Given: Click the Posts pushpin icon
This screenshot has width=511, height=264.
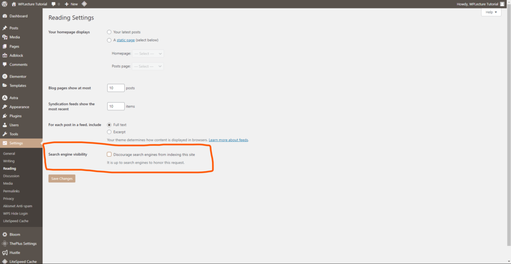Looking at the screenshot, I should pyautogui.click(x=5, y=28).
